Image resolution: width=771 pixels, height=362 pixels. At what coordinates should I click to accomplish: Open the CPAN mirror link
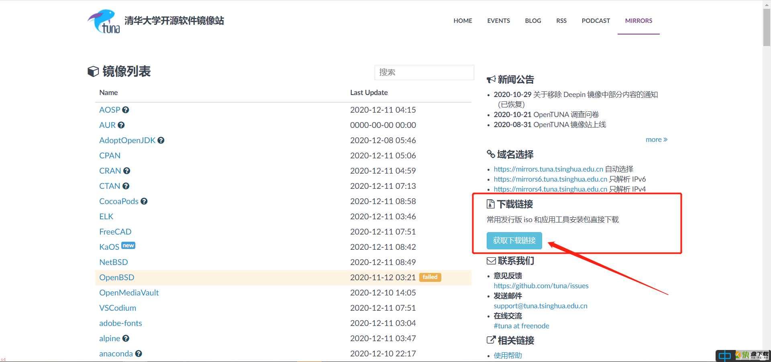tap(110, 156)
